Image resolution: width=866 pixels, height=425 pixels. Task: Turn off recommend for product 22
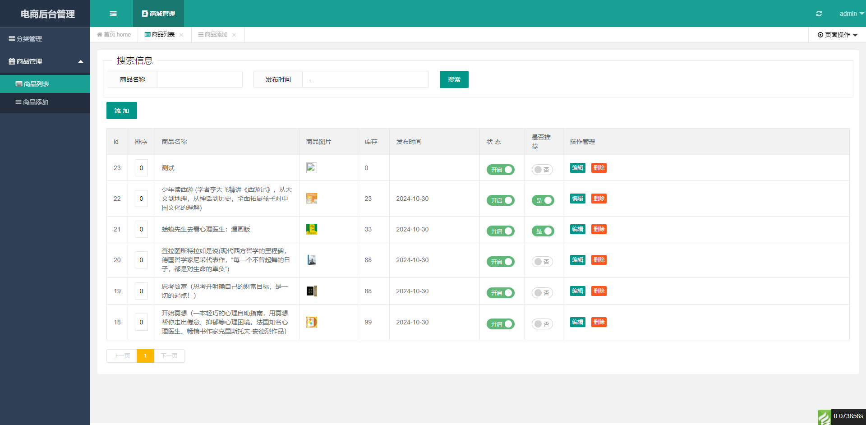[x=543, y=200]
